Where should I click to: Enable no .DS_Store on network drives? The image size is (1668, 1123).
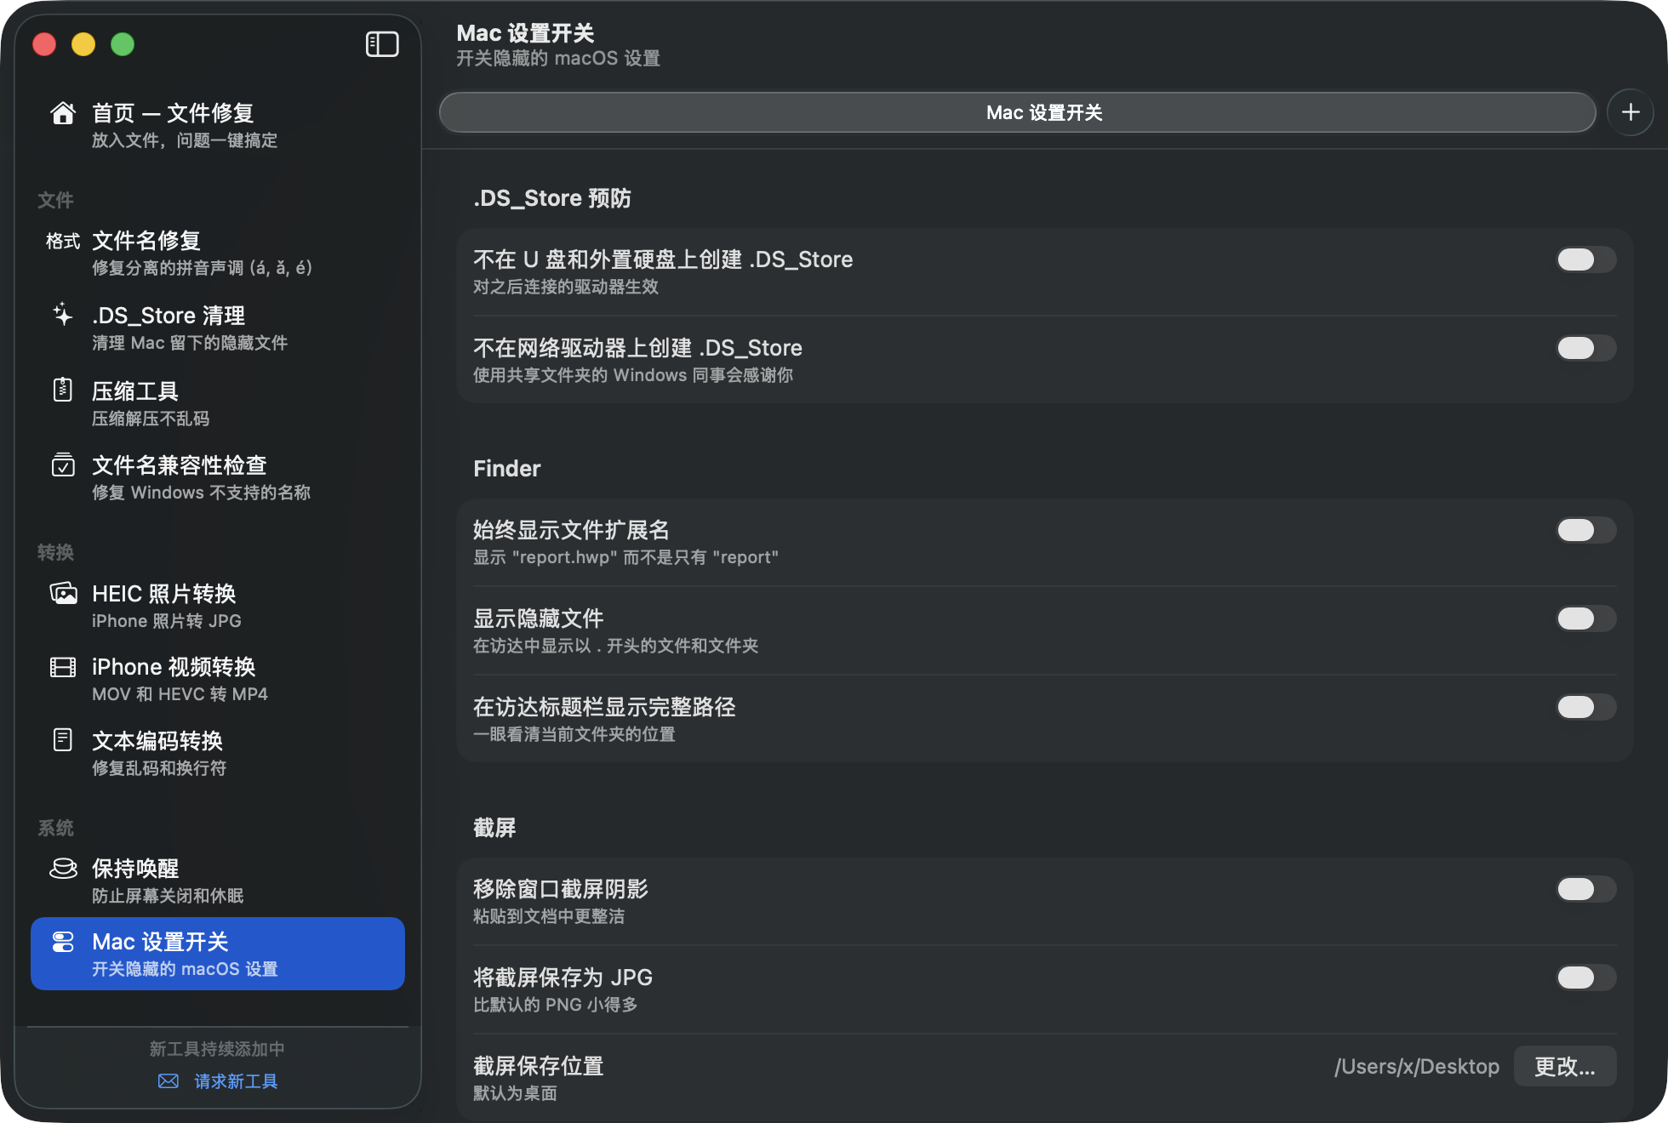point(1586,348)
